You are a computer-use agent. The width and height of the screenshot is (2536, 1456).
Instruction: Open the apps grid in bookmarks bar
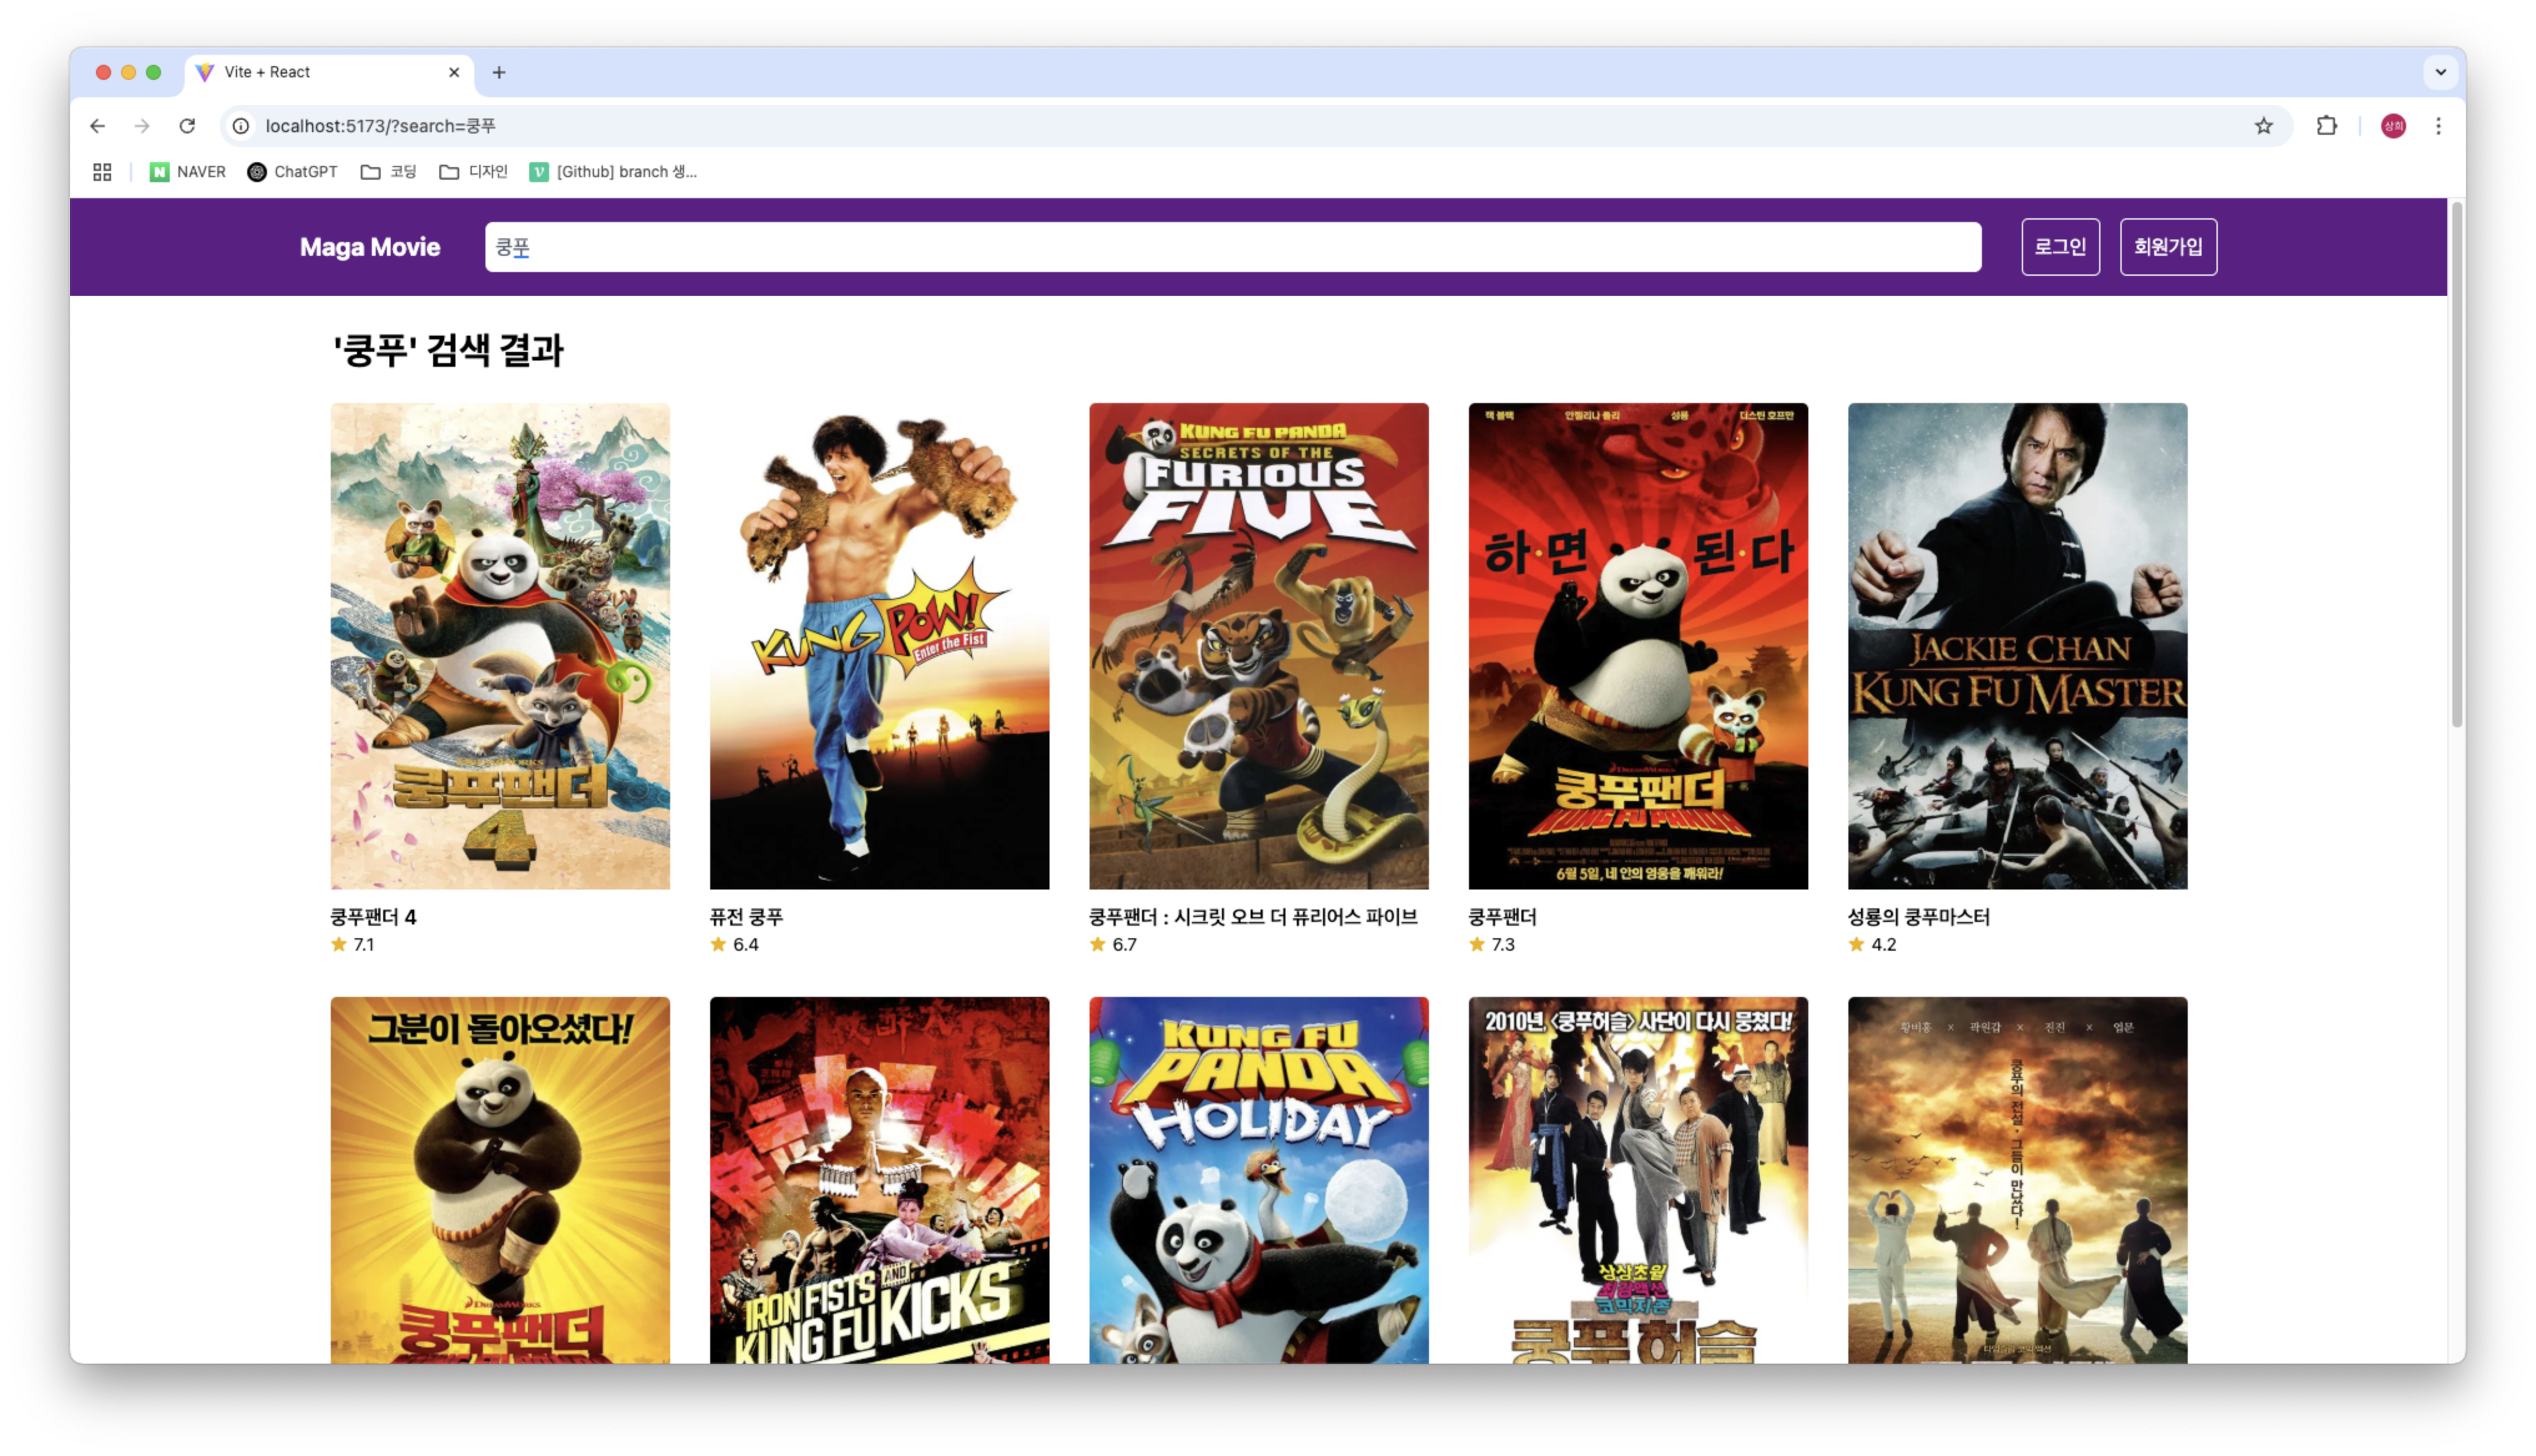pos(102,172)
